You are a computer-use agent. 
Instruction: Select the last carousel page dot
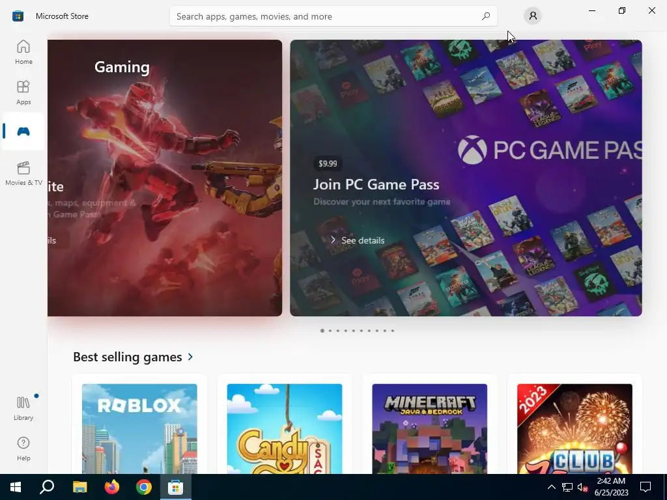pyautogui.click(x=393, y=330)
